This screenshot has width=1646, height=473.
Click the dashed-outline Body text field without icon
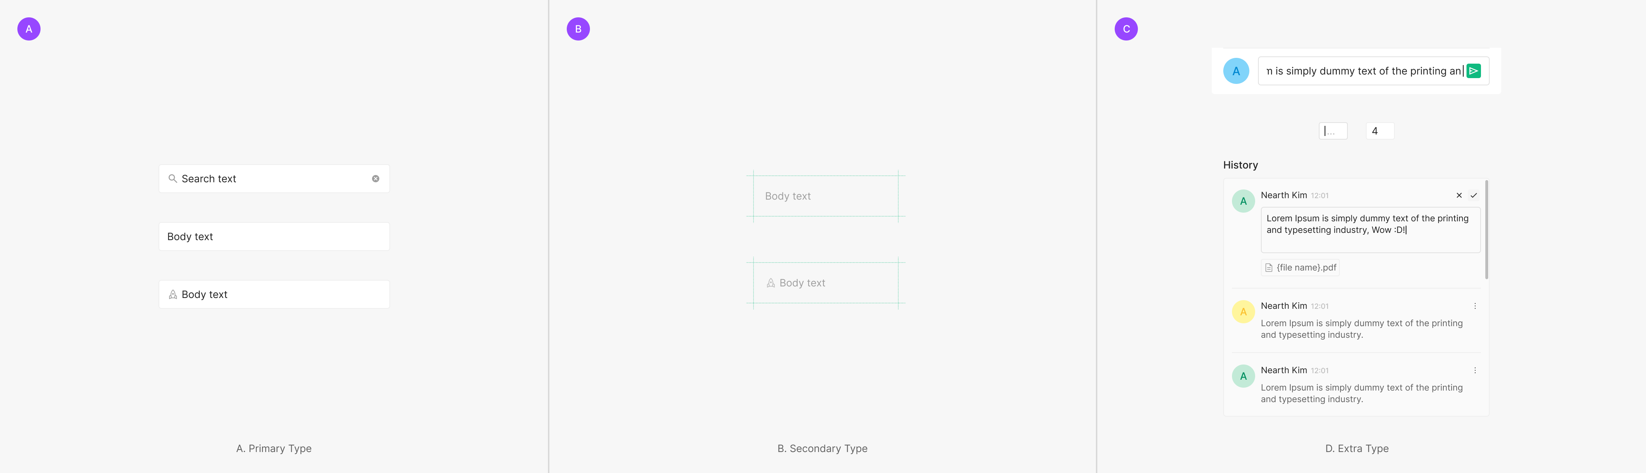click(826, 196)
